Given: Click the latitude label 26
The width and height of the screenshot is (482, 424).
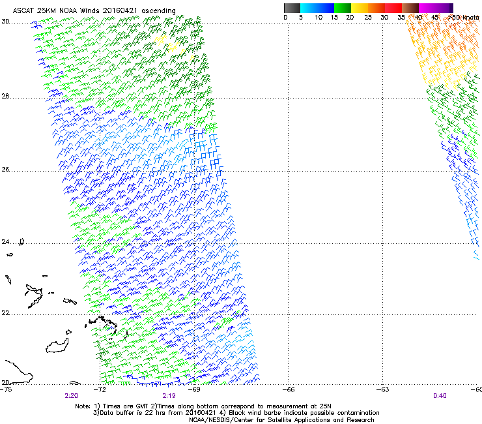Looking at the screenshot, I should (x=5, y=170).
